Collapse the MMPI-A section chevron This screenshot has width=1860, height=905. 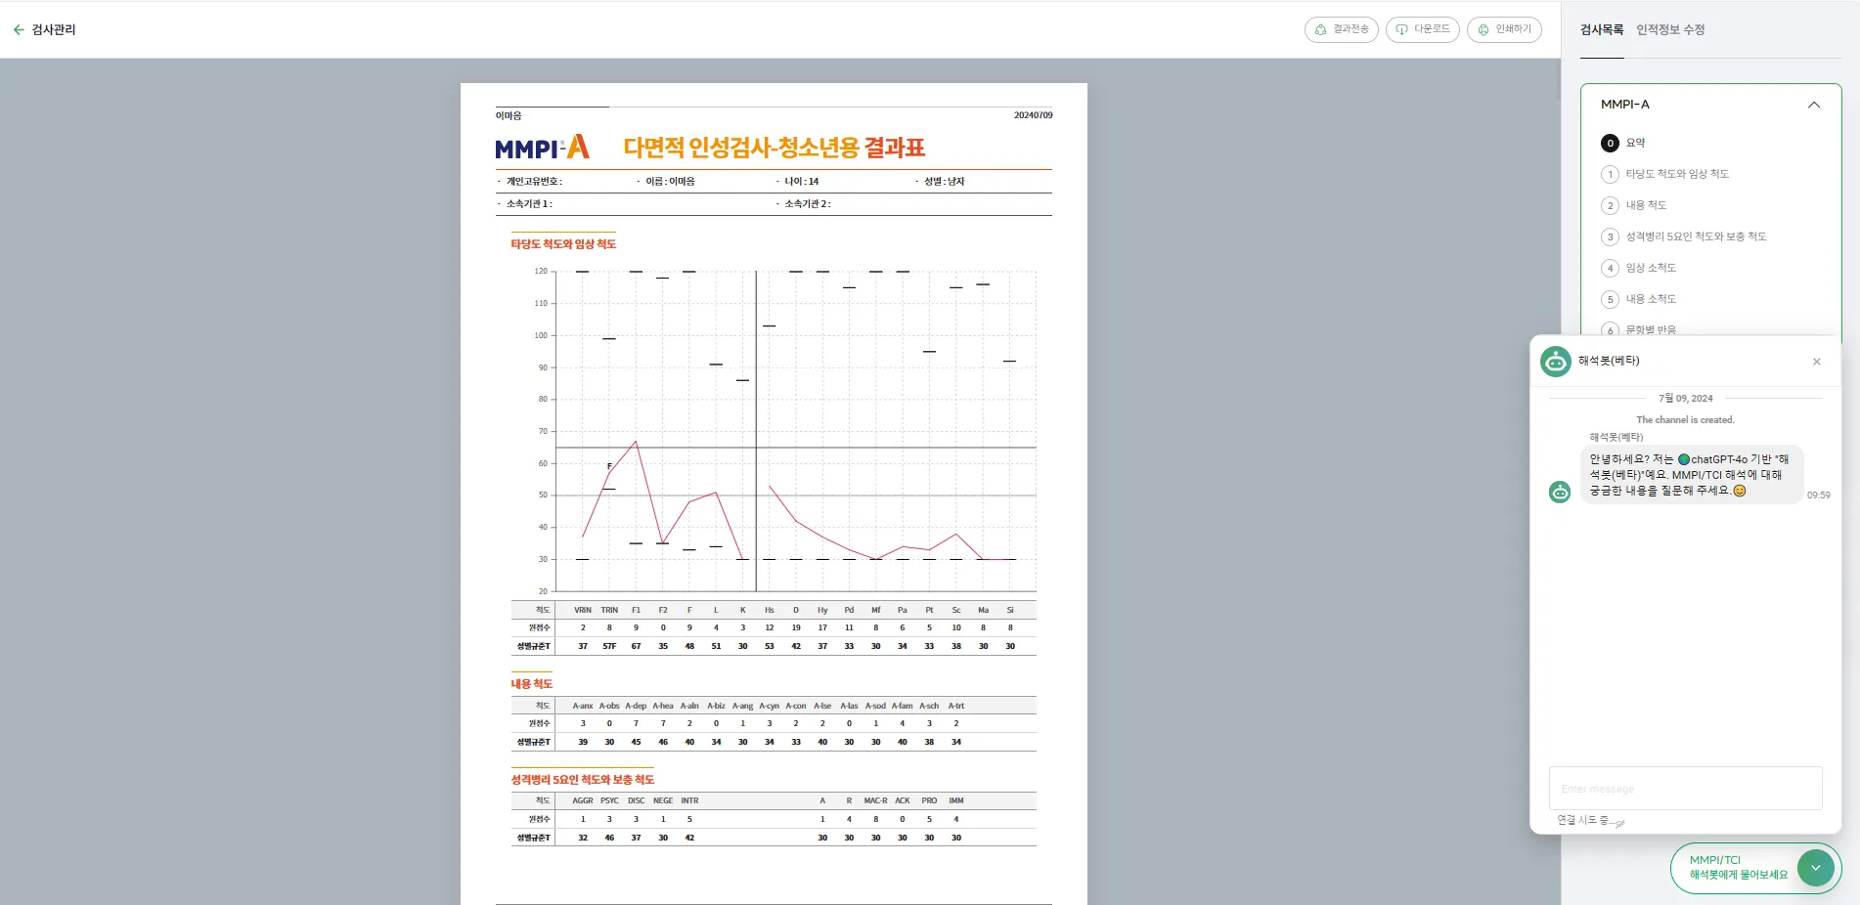tap(1814, 105)
